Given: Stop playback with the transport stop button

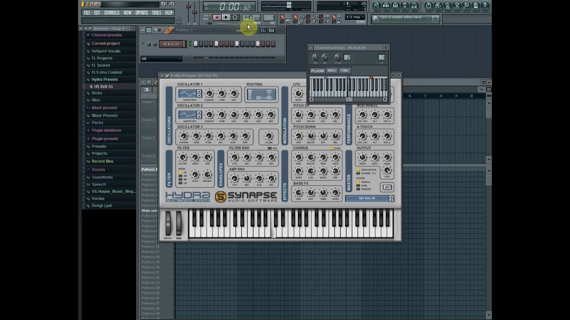Looking at the screenshot, I should [226, 17].
